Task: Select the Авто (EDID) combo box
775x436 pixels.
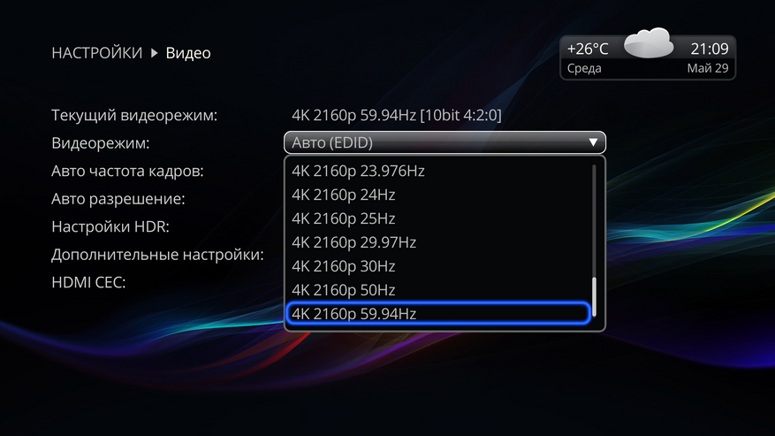Action: tap(444, 142)
